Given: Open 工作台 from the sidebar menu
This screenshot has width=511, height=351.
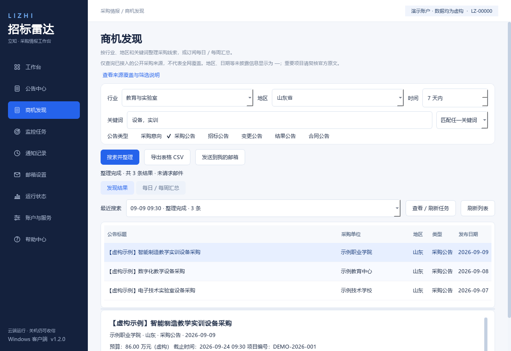Looking at the screenshot, I should click(44, 67).
